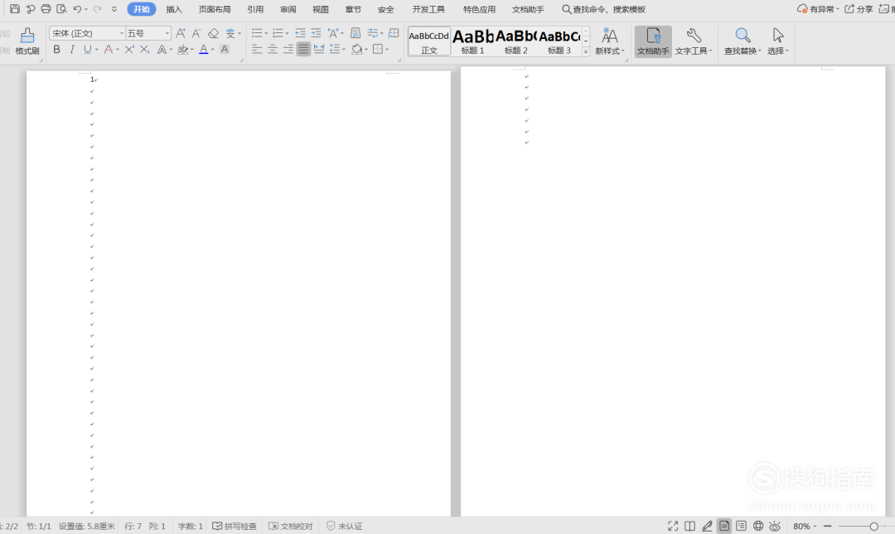Viewport: 895px width, 534px height.
Task: Increase font size with the grow-font icon
Action: pos(181,33)
